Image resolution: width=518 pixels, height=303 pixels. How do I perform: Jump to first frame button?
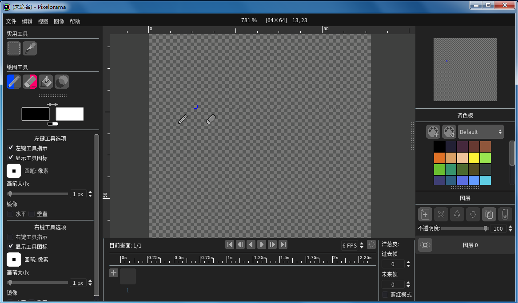click(x=230, y=244)
